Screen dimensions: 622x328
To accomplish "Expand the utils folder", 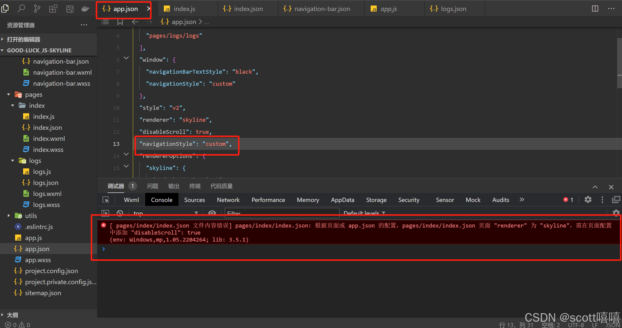I will pyautogui.click(x=9, y=215).
